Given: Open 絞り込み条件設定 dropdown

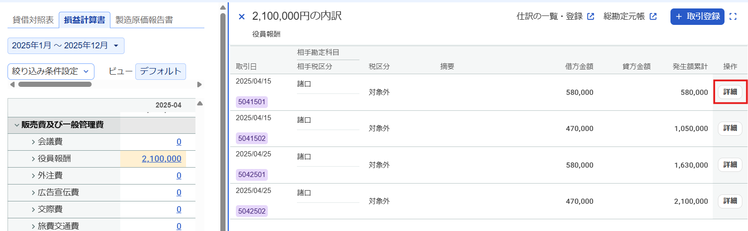Looking at the screenshot, I should tap(51, 71).
